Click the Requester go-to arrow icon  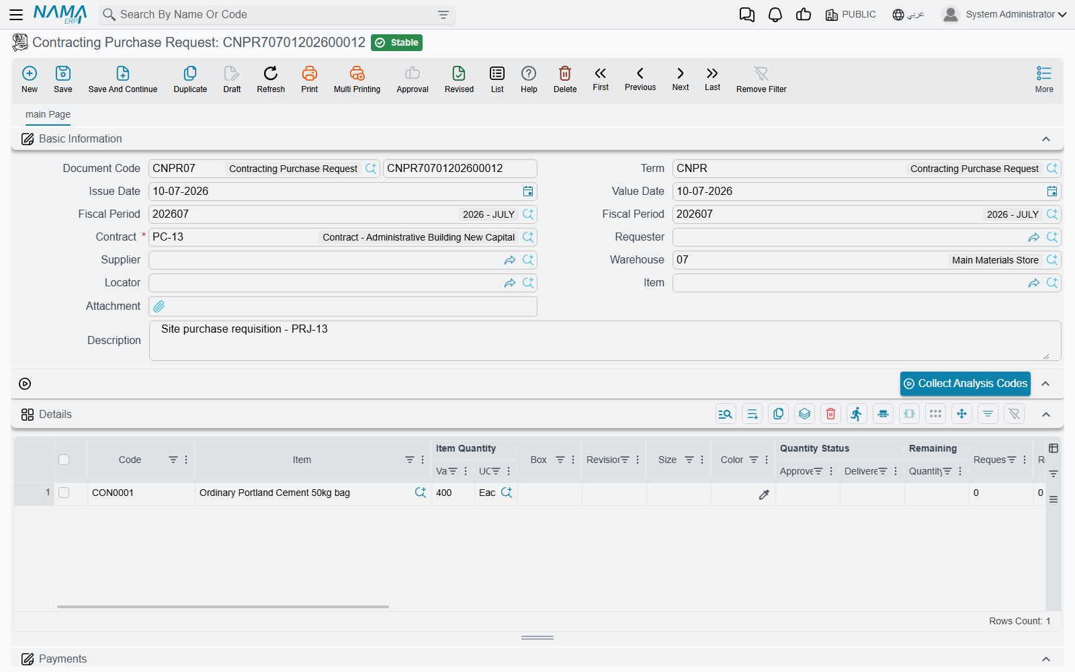point(1034,237)
